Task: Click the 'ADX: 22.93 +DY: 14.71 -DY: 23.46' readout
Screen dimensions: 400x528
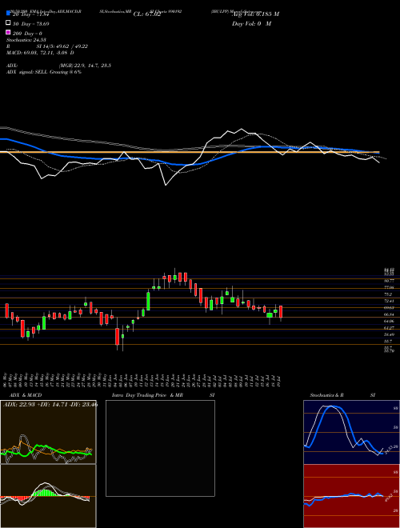Action: [x=50, y=405]
